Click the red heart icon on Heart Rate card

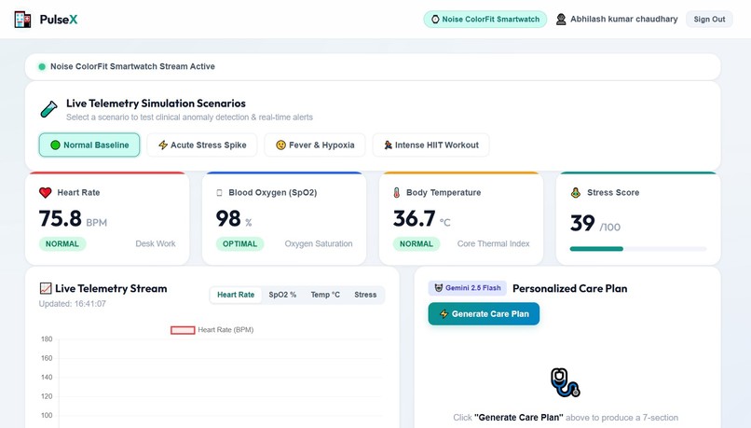click(x=46, y=193)
